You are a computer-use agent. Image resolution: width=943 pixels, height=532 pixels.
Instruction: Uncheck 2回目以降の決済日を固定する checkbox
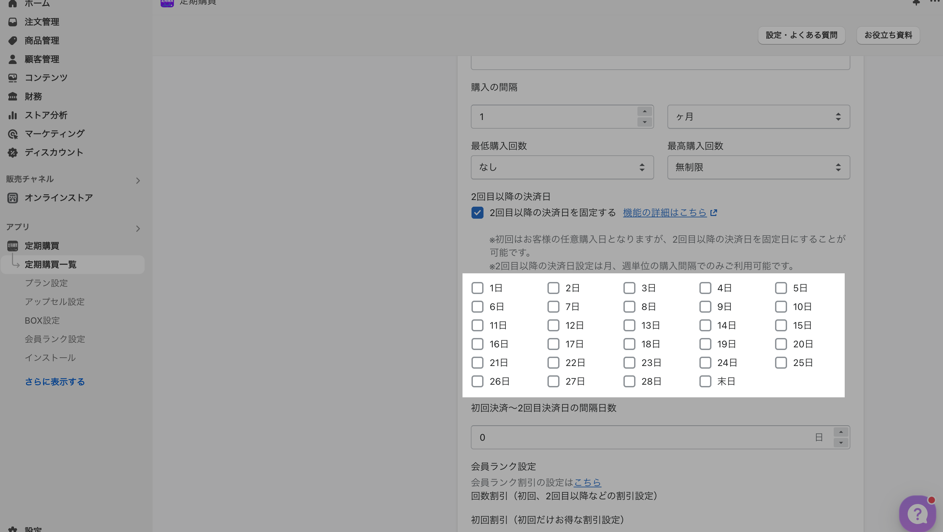tap(477, 213)
